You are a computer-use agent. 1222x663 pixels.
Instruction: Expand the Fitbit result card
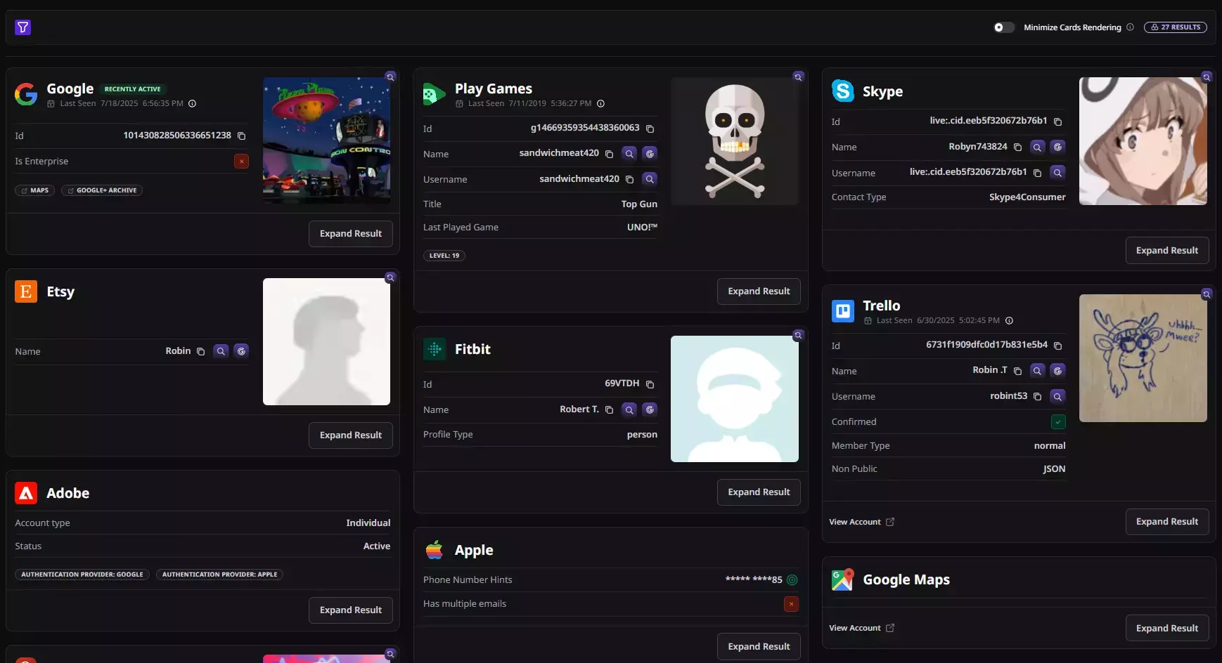click(759, 492)
